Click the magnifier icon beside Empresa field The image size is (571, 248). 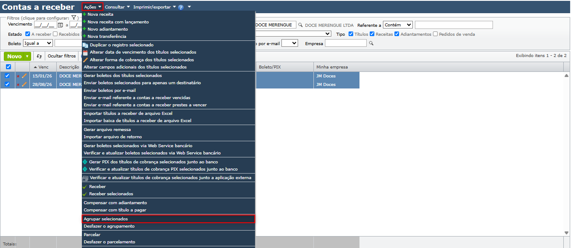371,43
